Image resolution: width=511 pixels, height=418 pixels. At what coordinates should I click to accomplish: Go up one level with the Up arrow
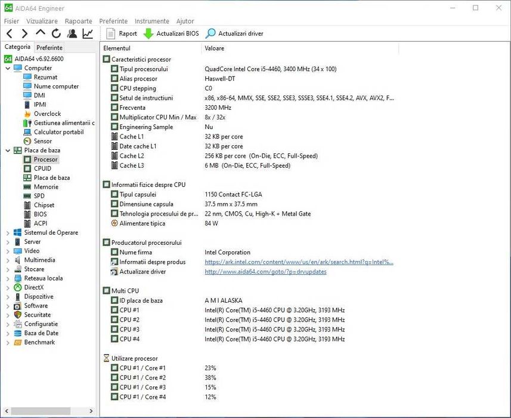coord(41,33)
